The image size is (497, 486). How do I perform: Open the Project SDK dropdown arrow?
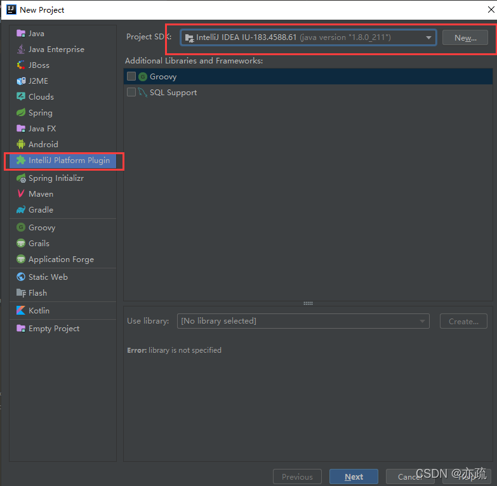coord(428,37)
